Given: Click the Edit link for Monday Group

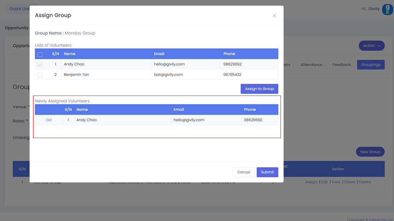Looking at the screenshot, I should click(x=324, y=182).
